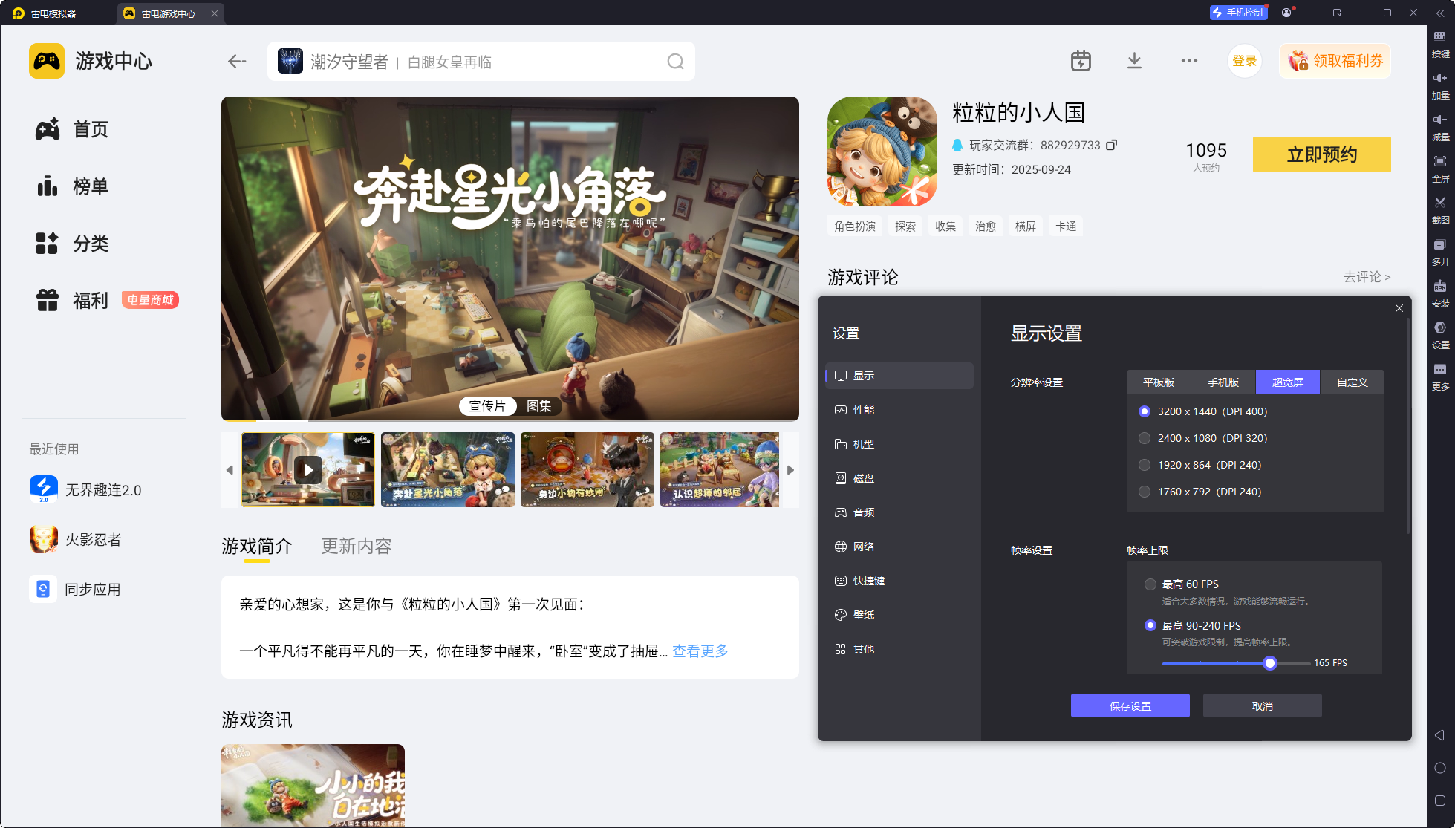Open the 多开 multi-instance icon

click(x=1440, y=245)
